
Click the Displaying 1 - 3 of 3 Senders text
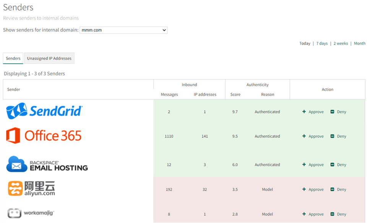[34, 74]
